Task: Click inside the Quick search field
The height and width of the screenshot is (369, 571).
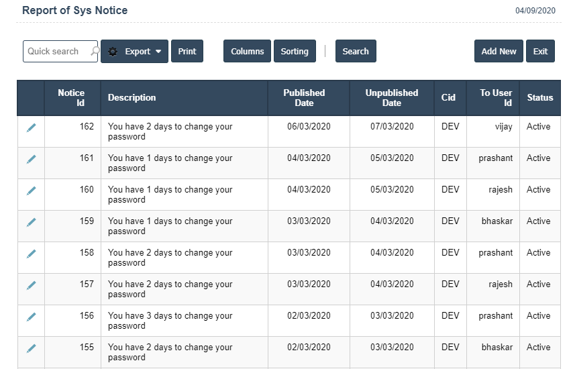Action: (55, 52)
